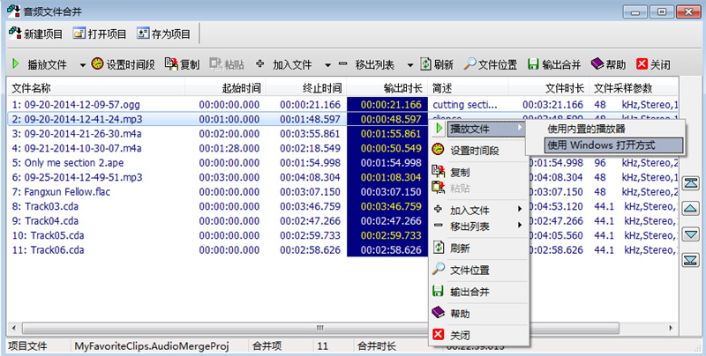This screenshot has height=356, width=706.
Task: Click toolbar 文件位置 magnifier icon
Action: pyautogui.click(x=469, y=63)
